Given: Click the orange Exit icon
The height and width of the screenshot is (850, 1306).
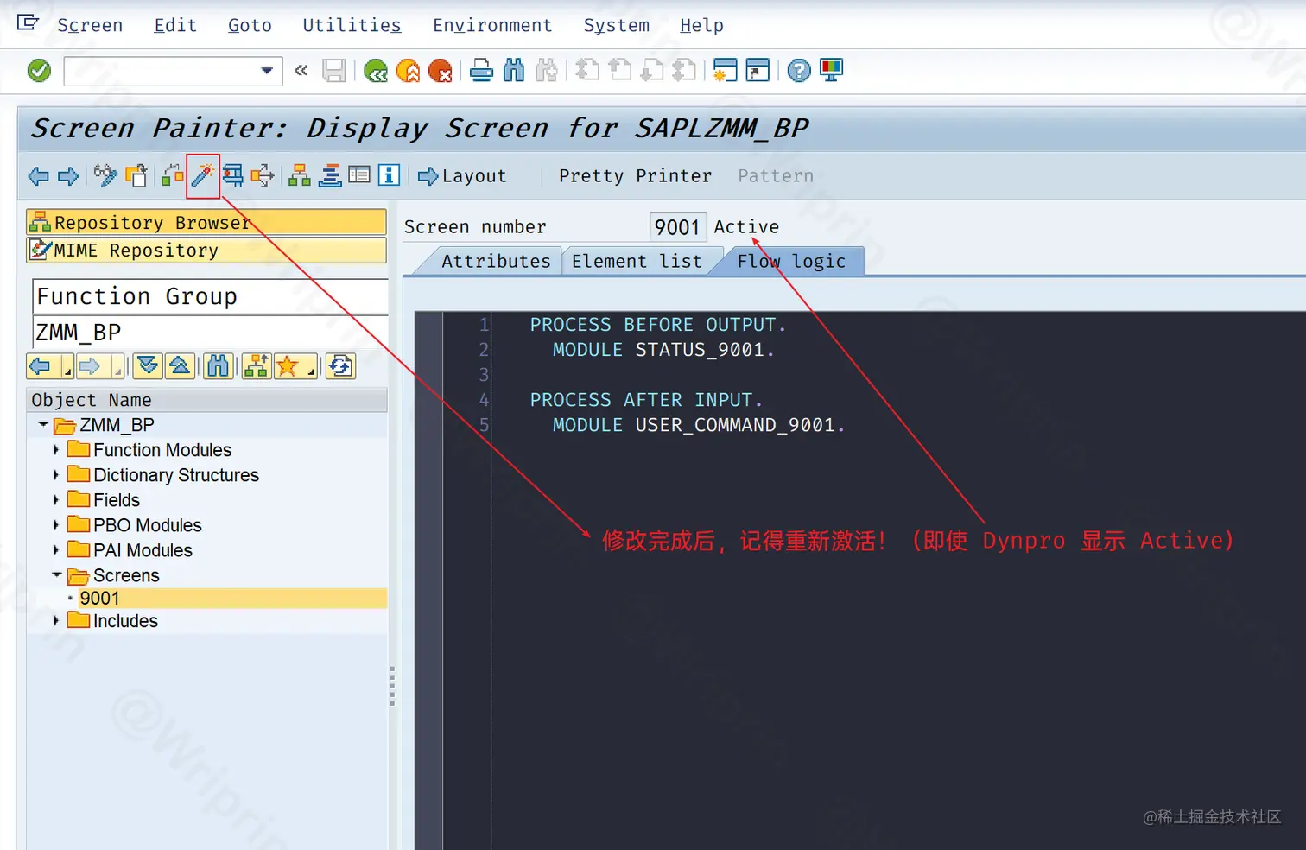Looking at the screenshot, I should click(x=408, y=71).
